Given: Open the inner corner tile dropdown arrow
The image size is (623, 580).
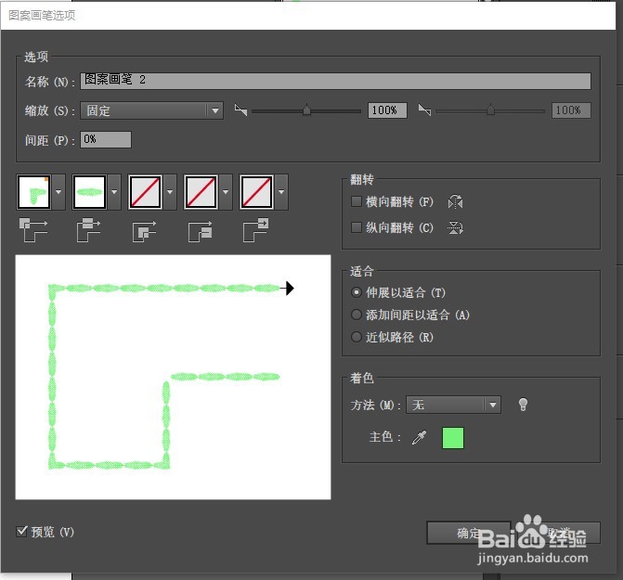Looking at the screenshot, I should tap(170, 192).
